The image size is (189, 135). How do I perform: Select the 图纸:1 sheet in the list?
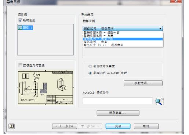[25, 27]
